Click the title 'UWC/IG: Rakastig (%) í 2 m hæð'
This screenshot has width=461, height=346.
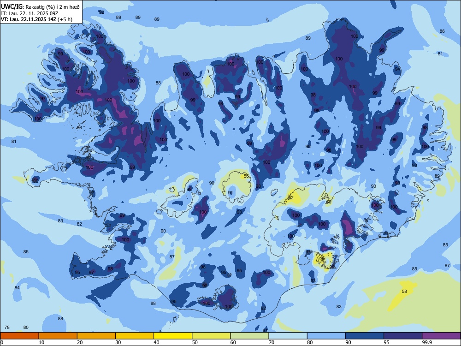[x=40, y=6]
